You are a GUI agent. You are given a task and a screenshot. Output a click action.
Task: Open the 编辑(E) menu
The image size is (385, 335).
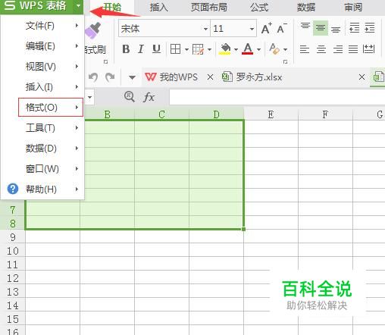(x=42, y=46)
